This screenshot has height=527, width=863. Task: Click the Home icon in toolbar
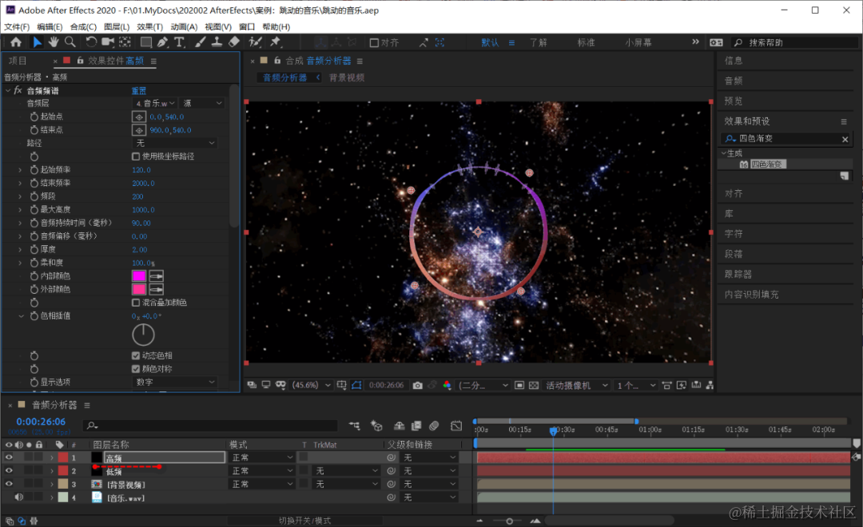(x=15, y=42)
